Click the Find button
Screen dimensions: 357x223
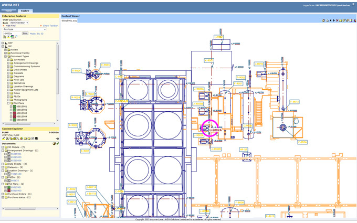[x=25, y=34]
